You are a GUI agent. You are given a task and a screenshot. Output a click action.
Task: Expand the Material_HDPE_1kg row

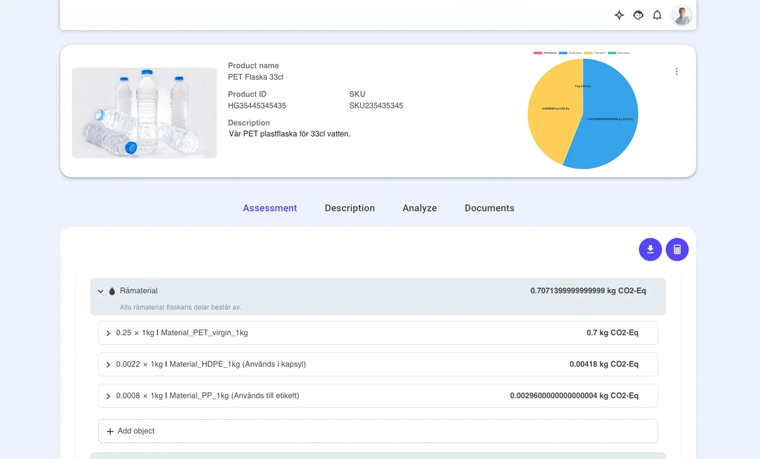tap(108, 365)
